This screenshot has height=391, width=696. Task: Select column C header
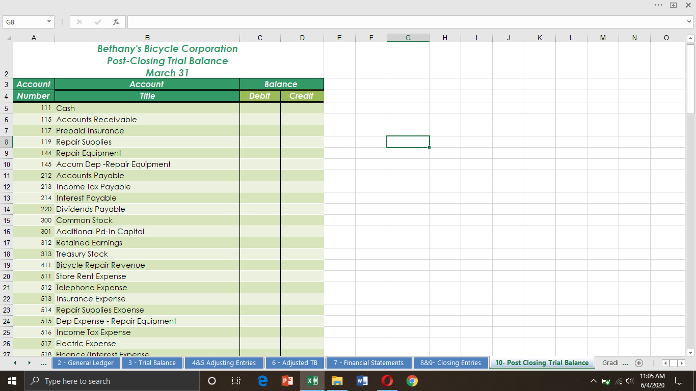point(260,38)
